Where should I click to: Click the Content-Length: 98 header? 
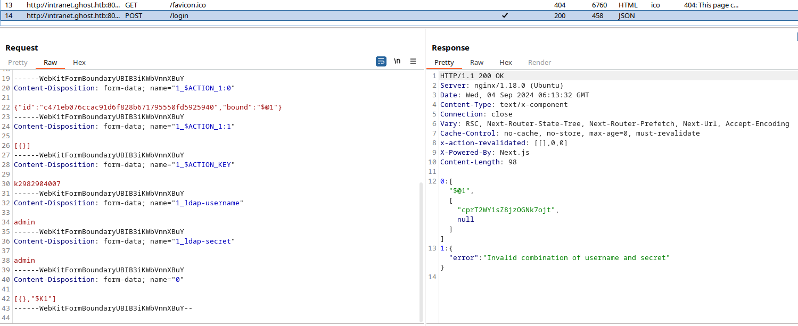tap(479, 162)
